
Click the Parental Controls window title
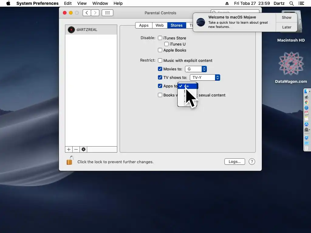pos(160,13)
